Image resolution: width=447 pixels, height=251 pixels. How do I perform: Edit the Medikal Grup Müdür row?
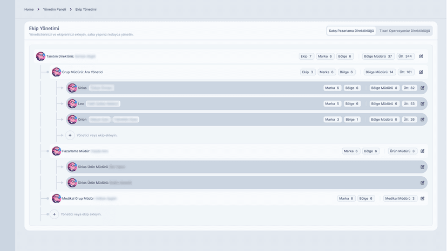click(422, 198)
